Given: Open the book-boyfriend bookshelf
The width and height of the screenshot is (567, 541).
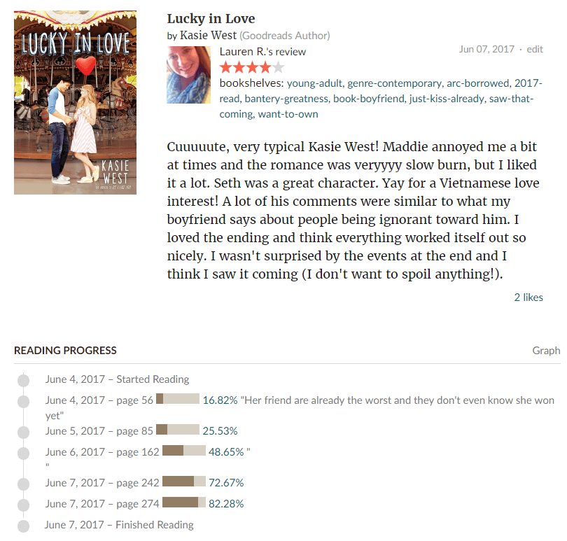Looking at the screenshot, I should click(x=369, y=99).
